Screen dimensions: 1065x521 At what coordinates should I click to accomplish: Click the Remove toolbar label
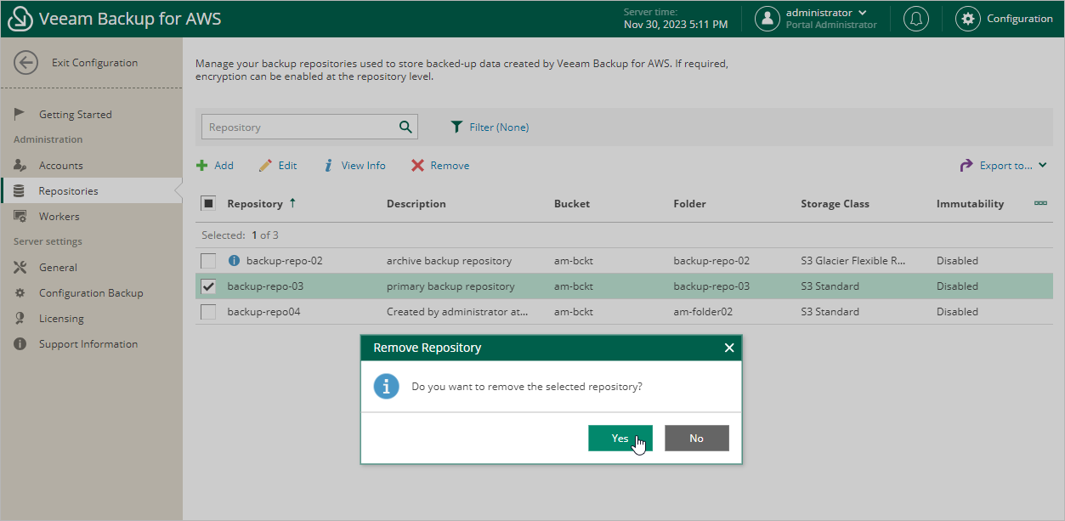point(450,166)
